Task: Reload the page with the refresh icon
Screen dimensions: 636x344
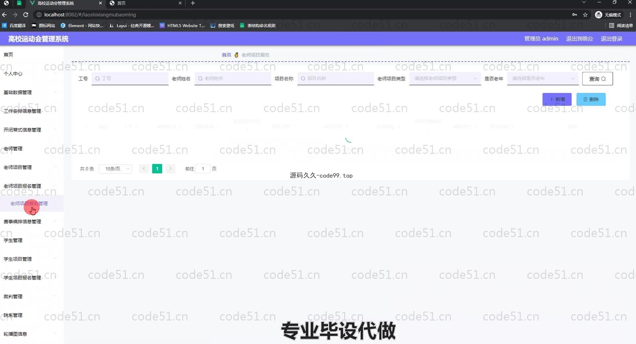Action: [26, 15]
